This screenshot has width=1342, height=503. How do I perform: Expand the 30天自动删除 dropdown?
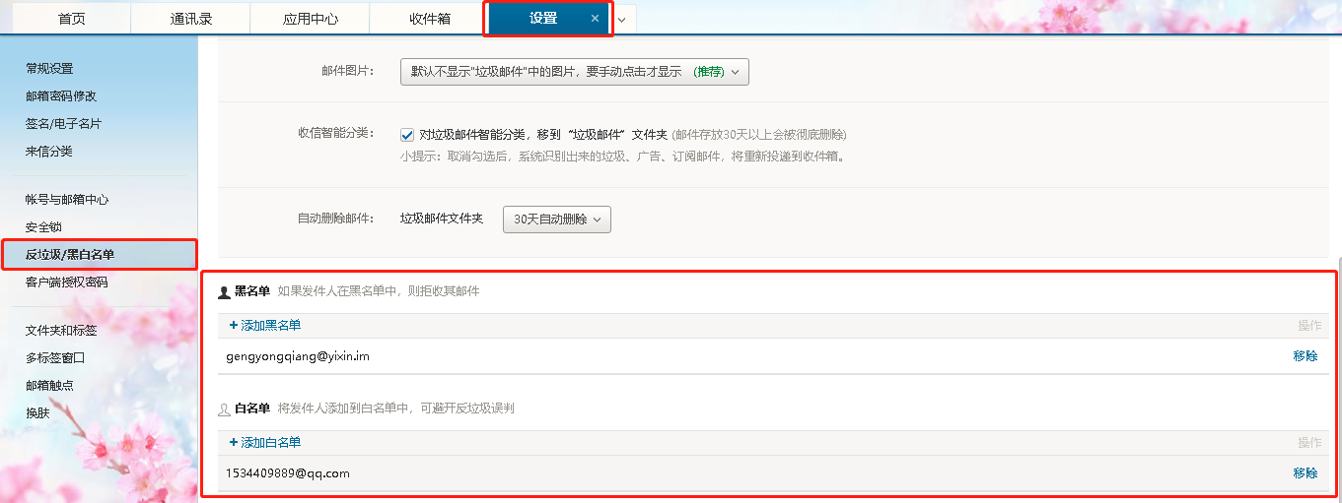pos(556,220)
